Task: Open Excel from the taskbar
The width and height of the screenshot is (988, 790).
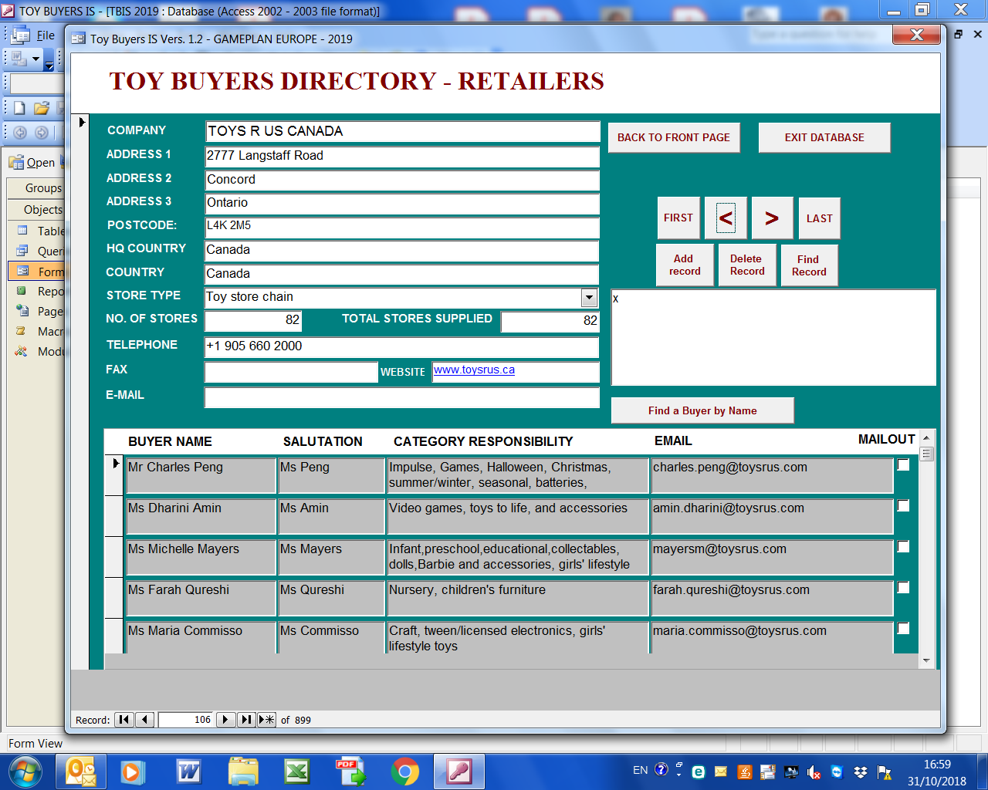Action: coord(296,771)
